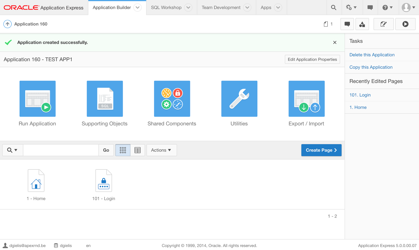419x250 pixels.
Task: Expand the Team Development chevron menu
Action: click(247, 8)
